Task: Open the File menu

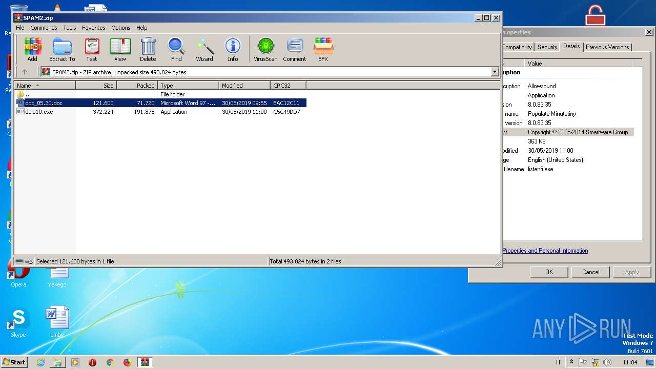Action: [20, 28]
